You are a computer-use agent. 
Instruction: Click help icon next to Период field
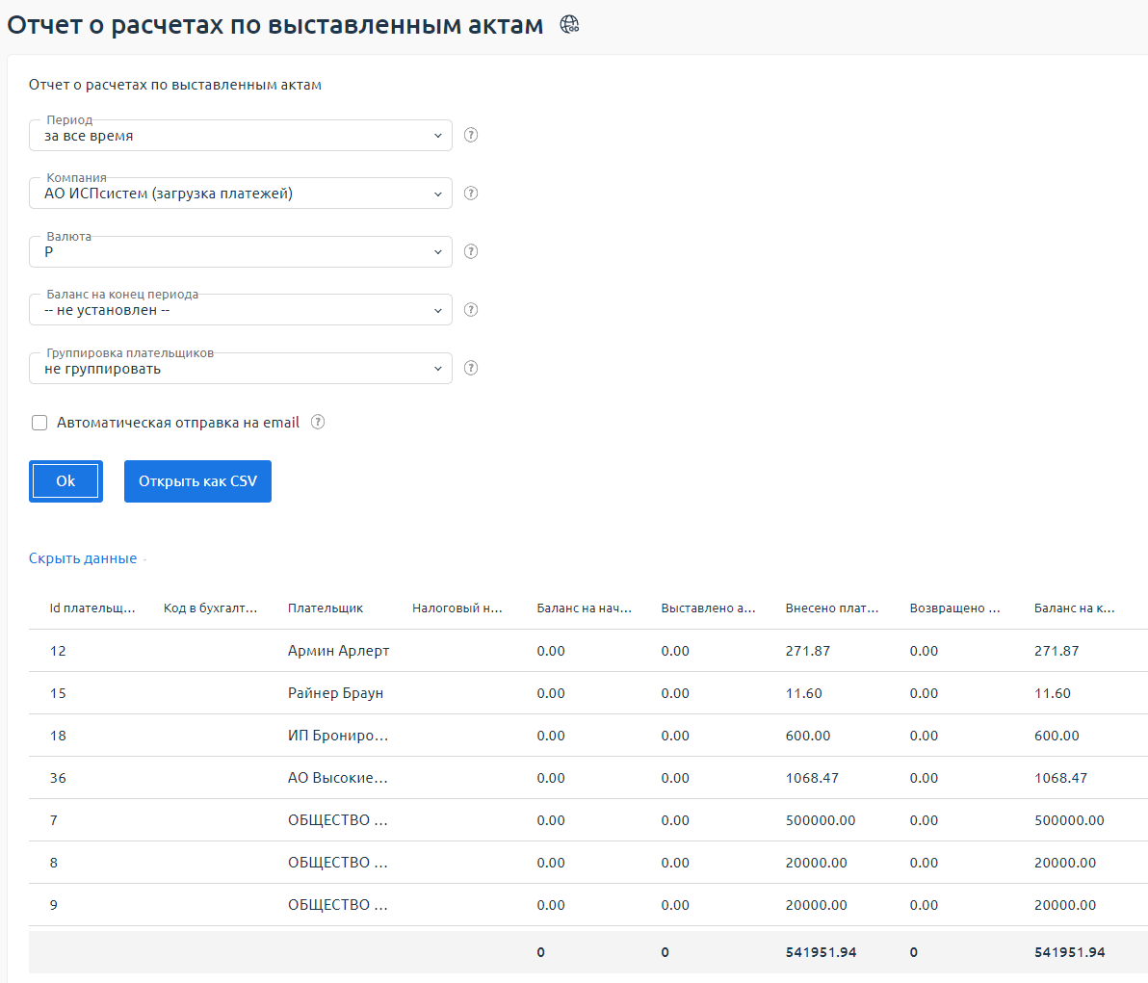[471, 135]
